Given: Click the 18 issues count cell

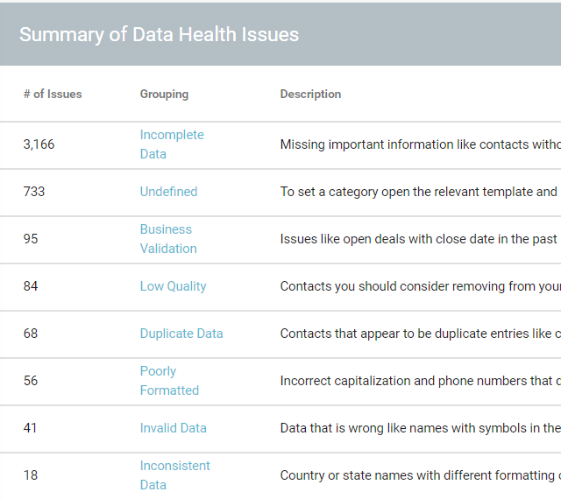Looking at the screenshot, I should [31, 475].
